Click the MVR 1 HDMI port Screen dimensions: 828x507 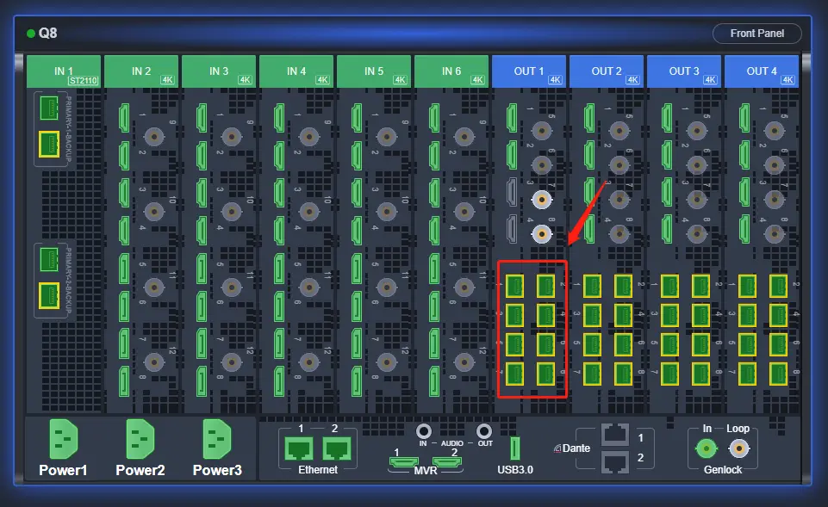click(401, 463)
